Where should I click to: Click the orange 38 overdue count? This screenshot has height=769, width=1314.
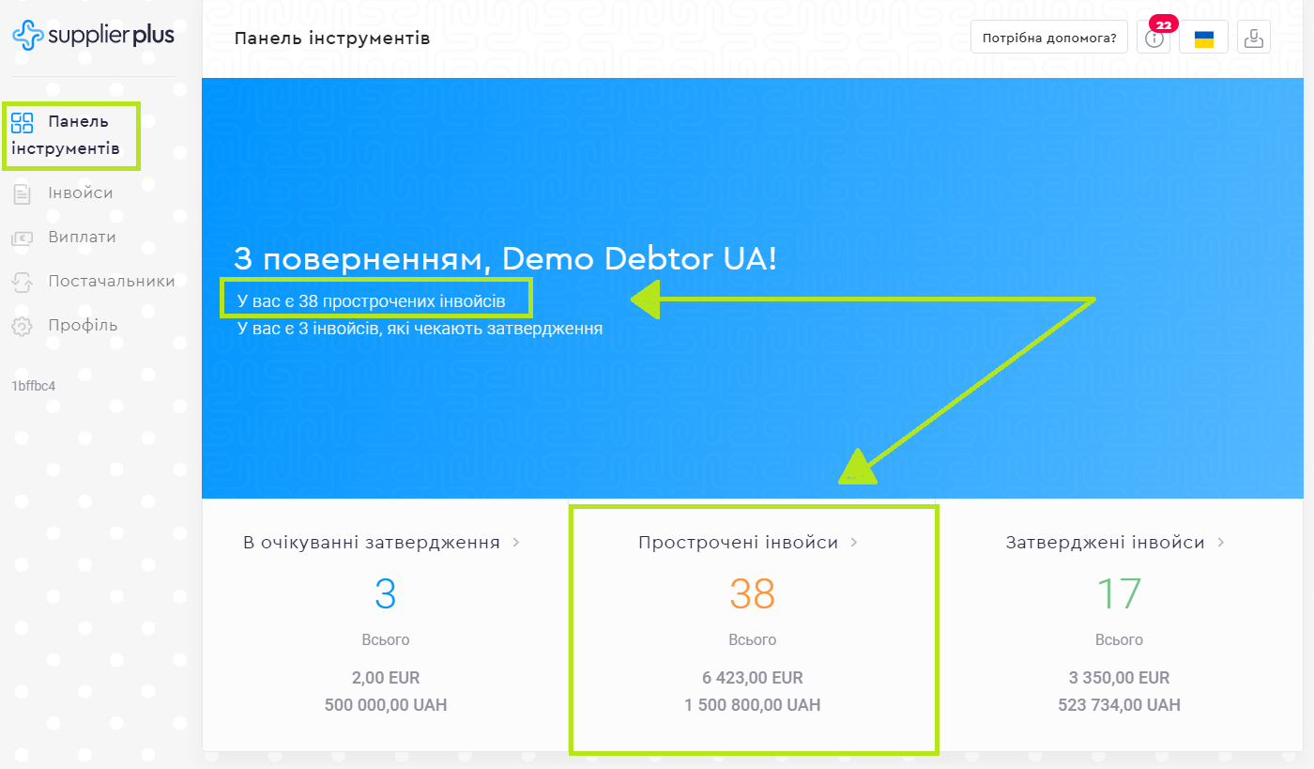point(752,593)
